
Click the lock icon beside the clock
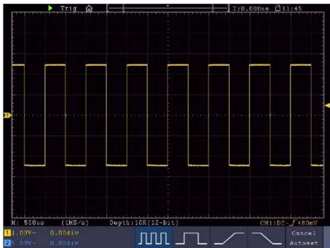[x=278, y=8]
